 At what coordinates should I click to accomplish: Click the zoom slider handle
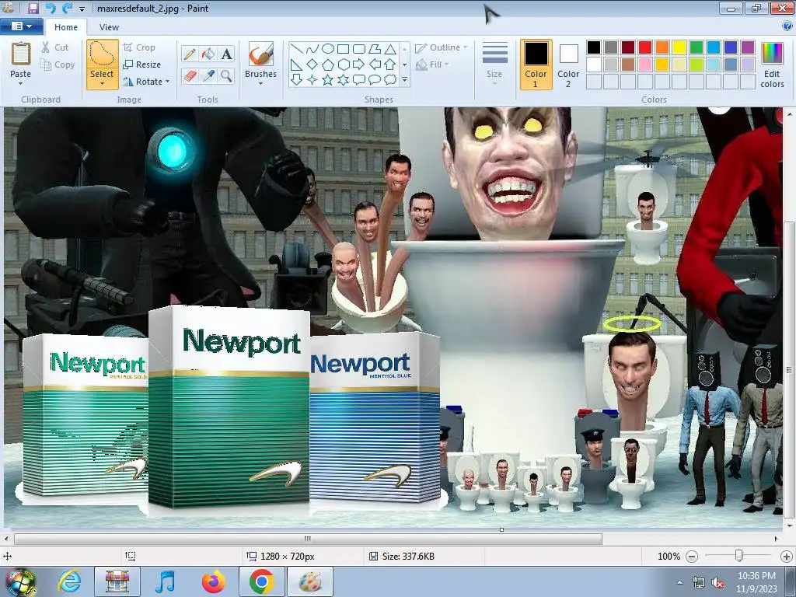click(739, 557)
